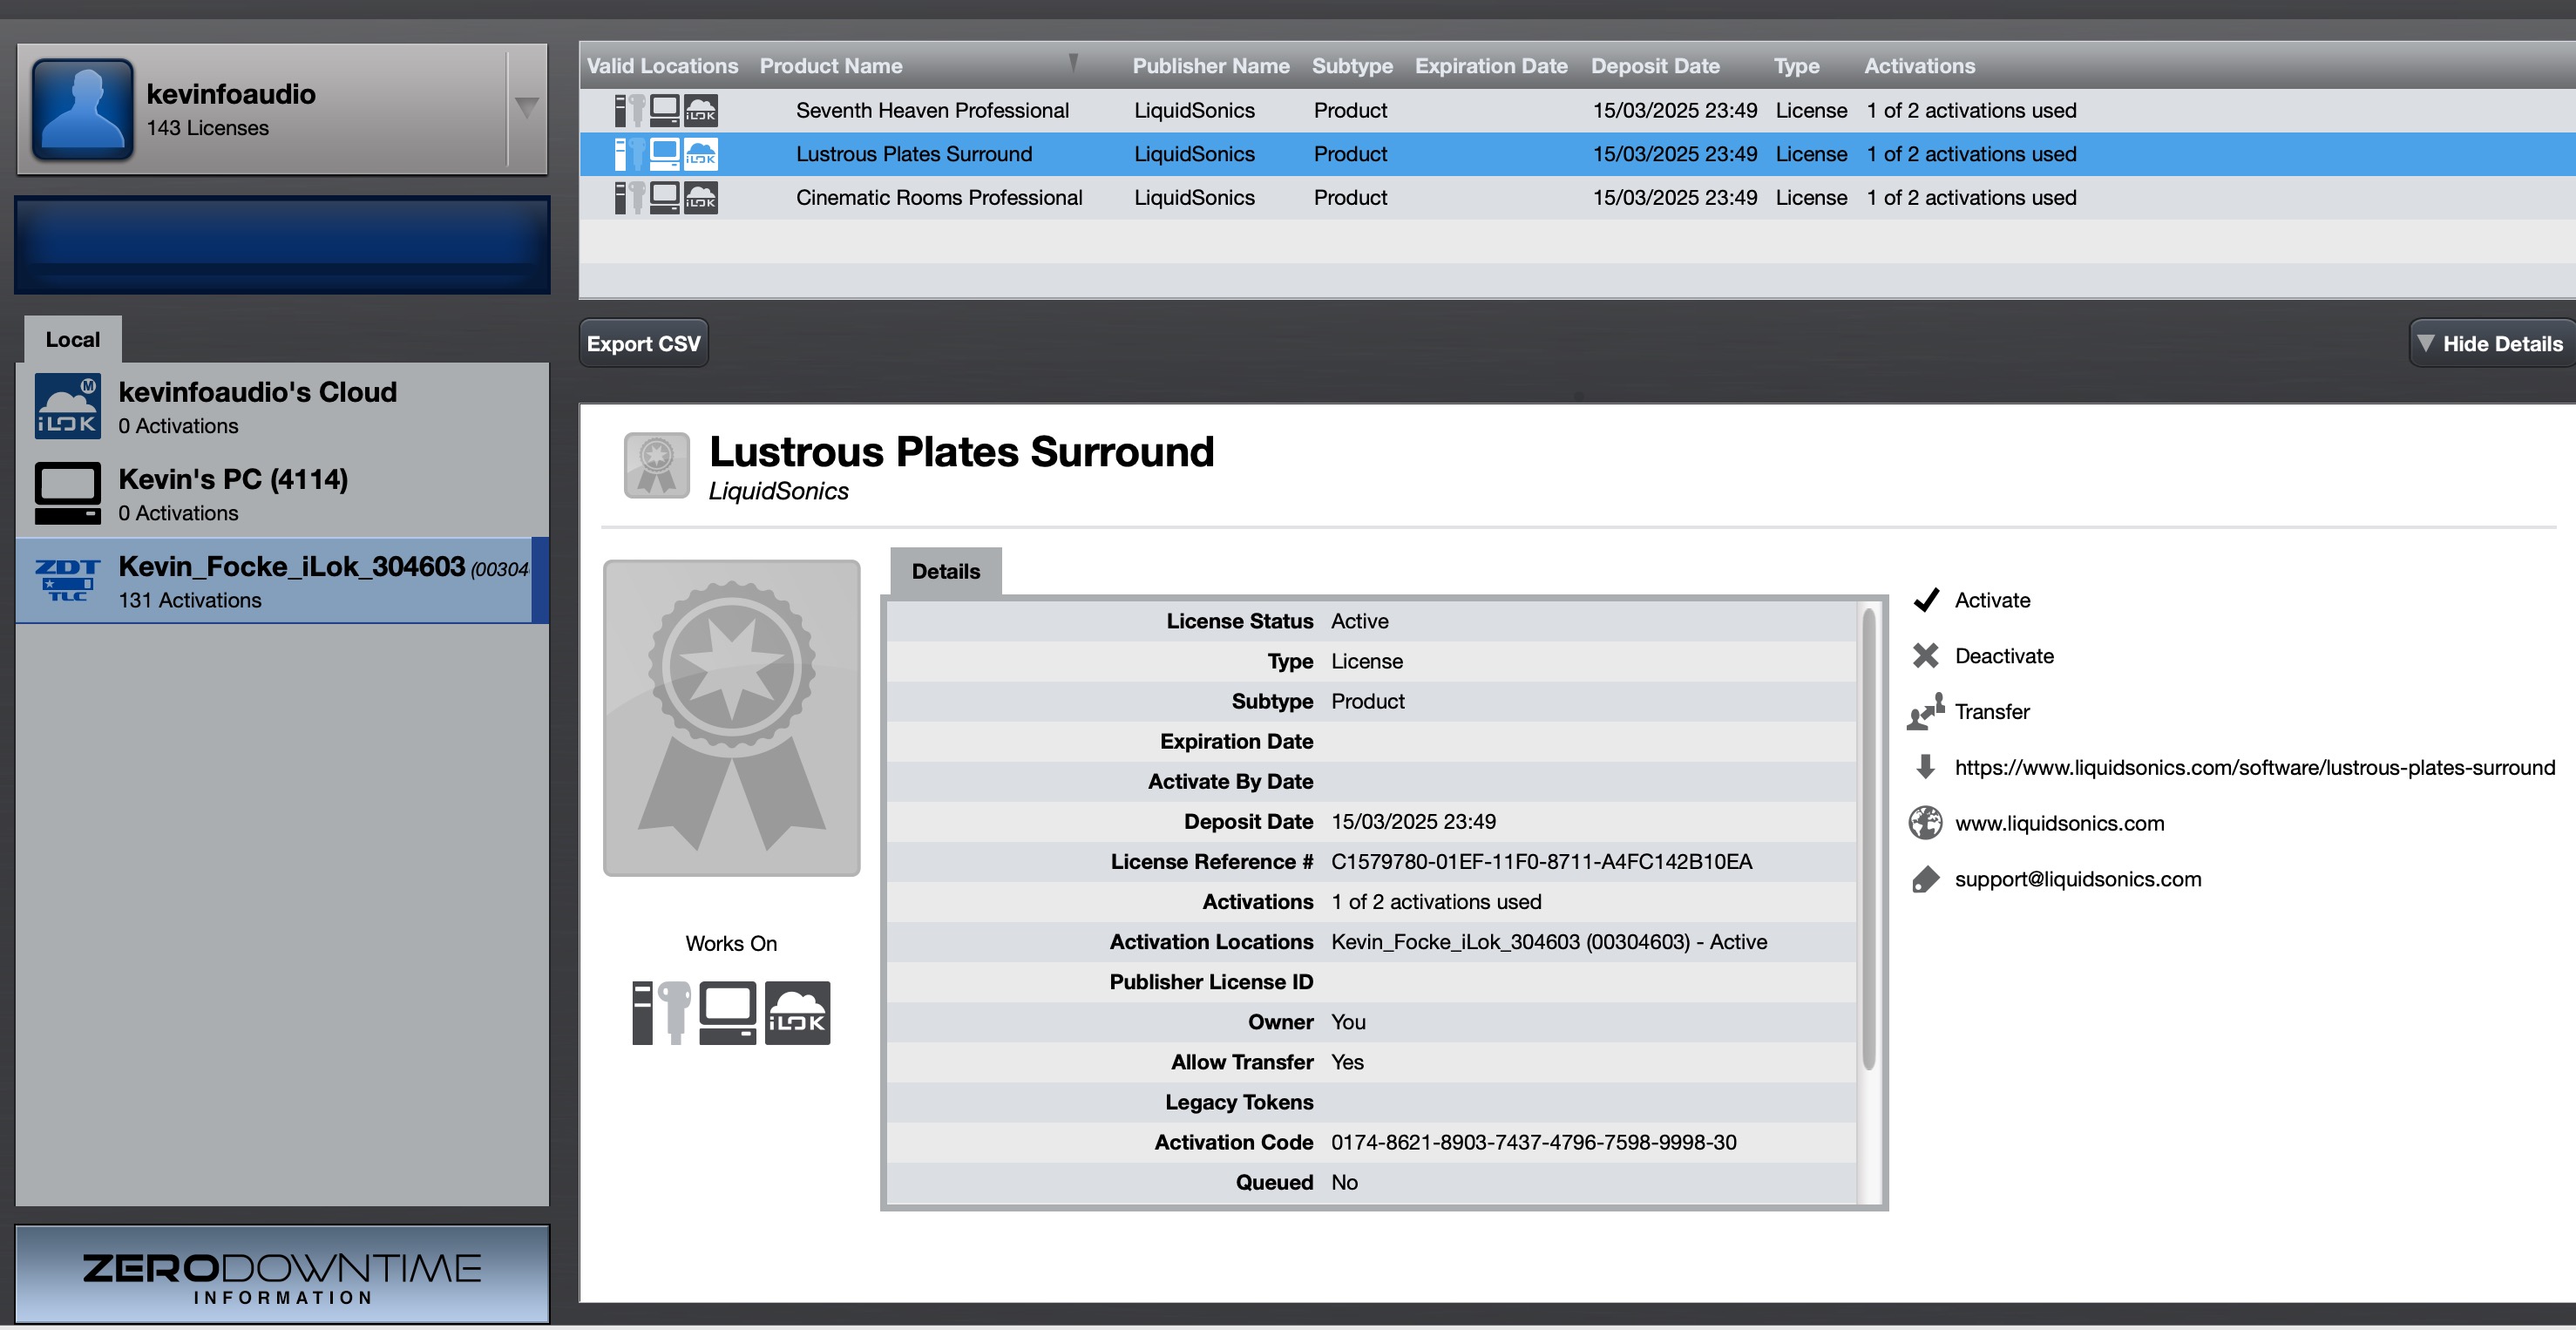The image size is (2576, 1330).
Task: Click iLok Cloud icon in Cinematic Rooms row
Action: coord(700,198)
